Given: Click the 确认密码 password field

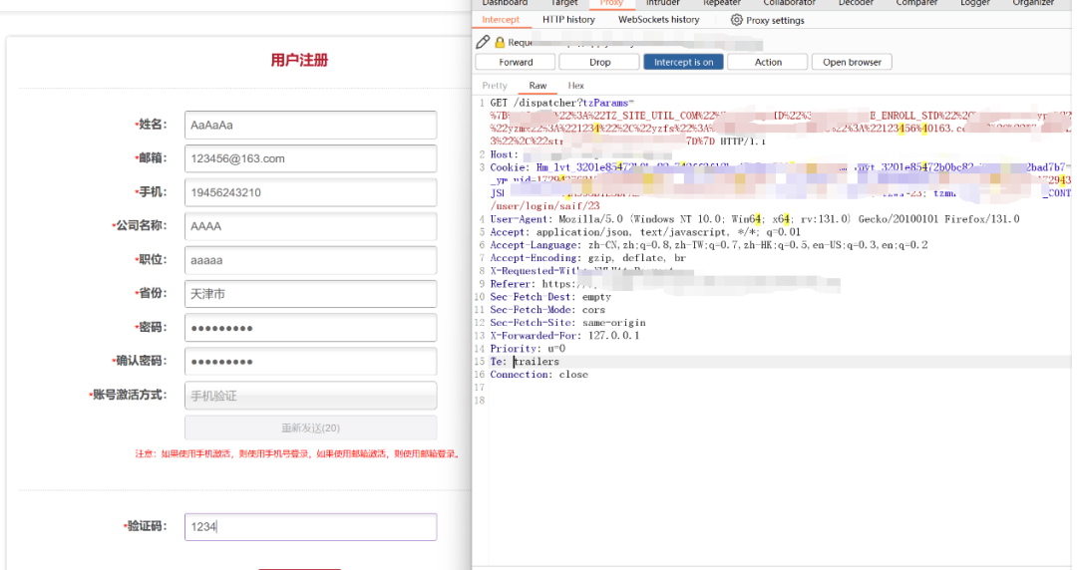Looking at the screenshot, I should (x=310, y=361).
